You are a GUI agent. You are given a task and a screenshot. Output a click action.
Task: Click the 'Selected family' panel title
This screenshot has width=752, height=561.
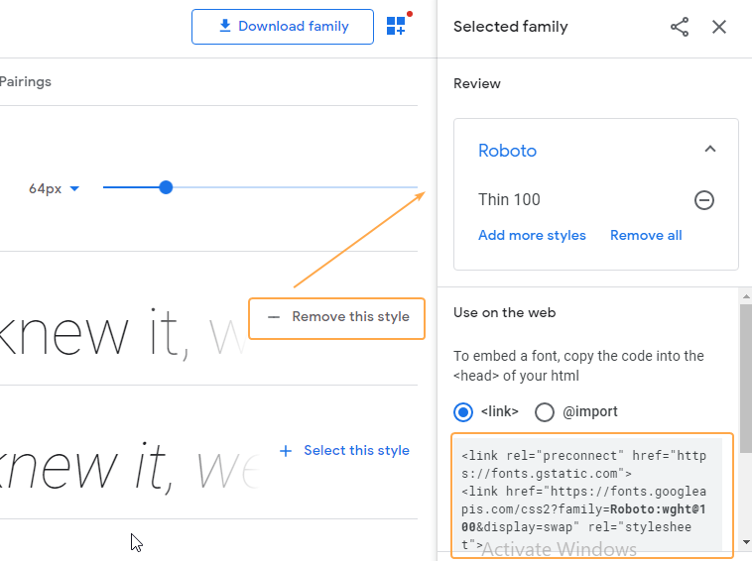(510, 27)
